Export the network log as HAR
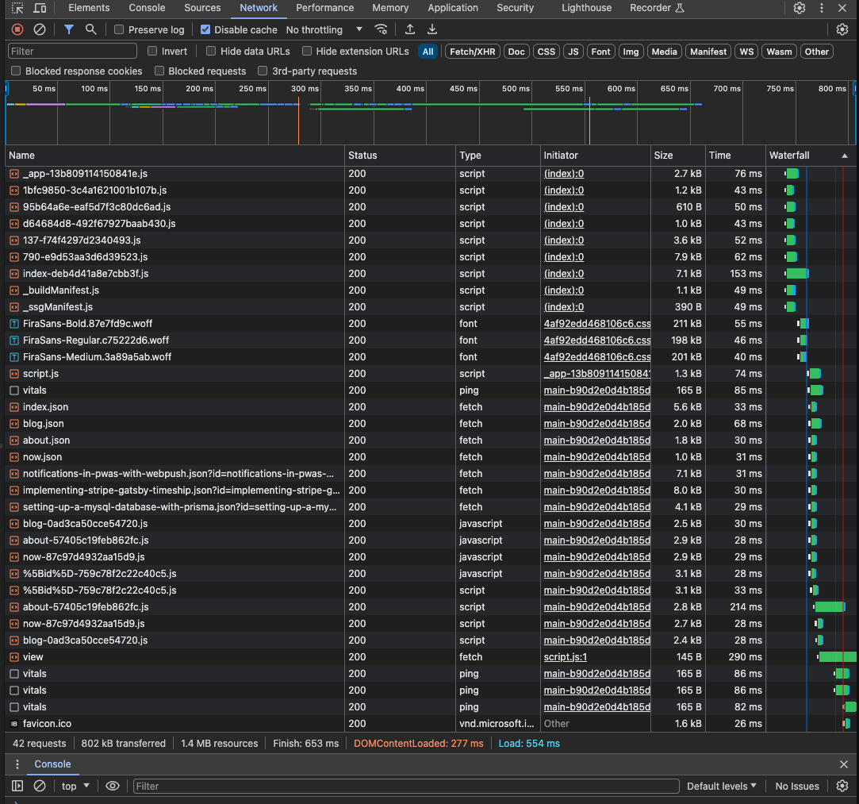The image size is (859, 804). pos(431,29)
